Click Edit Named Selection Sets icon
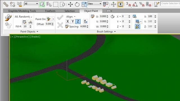Viewport: 180px width, 101px height. click(157, 4)
